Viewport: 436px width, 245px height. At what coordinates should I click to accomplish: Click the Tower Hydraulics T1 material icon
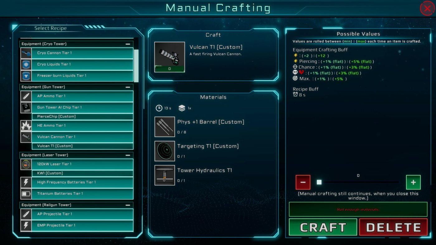tap(165, 175)
